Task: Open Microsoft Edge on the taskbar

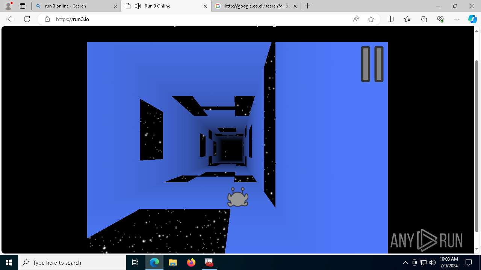Action: pos(154,262)
